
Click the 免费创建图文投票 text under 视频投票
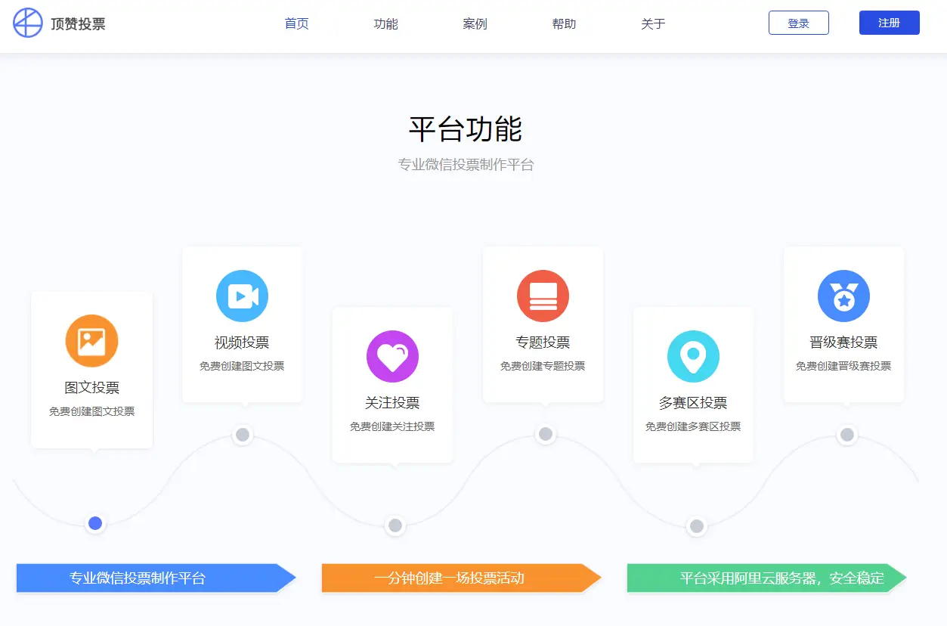click(242, 366)
